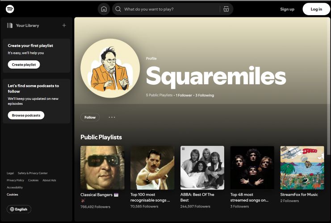Click Cookies link beside Privacy Policy
Viewport: 331px width, 223px height.
coord(34,181)
